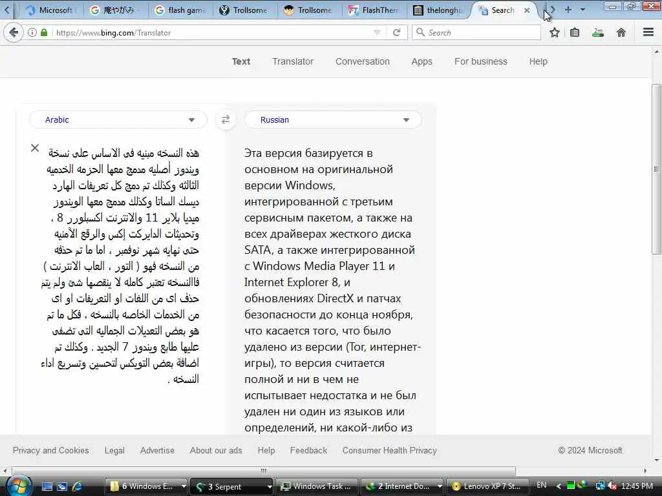Image resolution: width=662 pixels, height=496 pixels.
Task: Reload the page with the refresh icon
Action: [396, 32]
